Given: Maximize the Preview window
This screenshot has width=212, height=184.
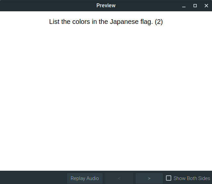Looking at the screenshot, I should (x=195, y=6).
